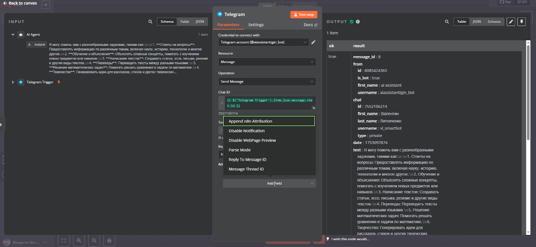Switch input view to JSON
Image resolution: width=536 pixels, height=247 pixels.
(200, 21)
